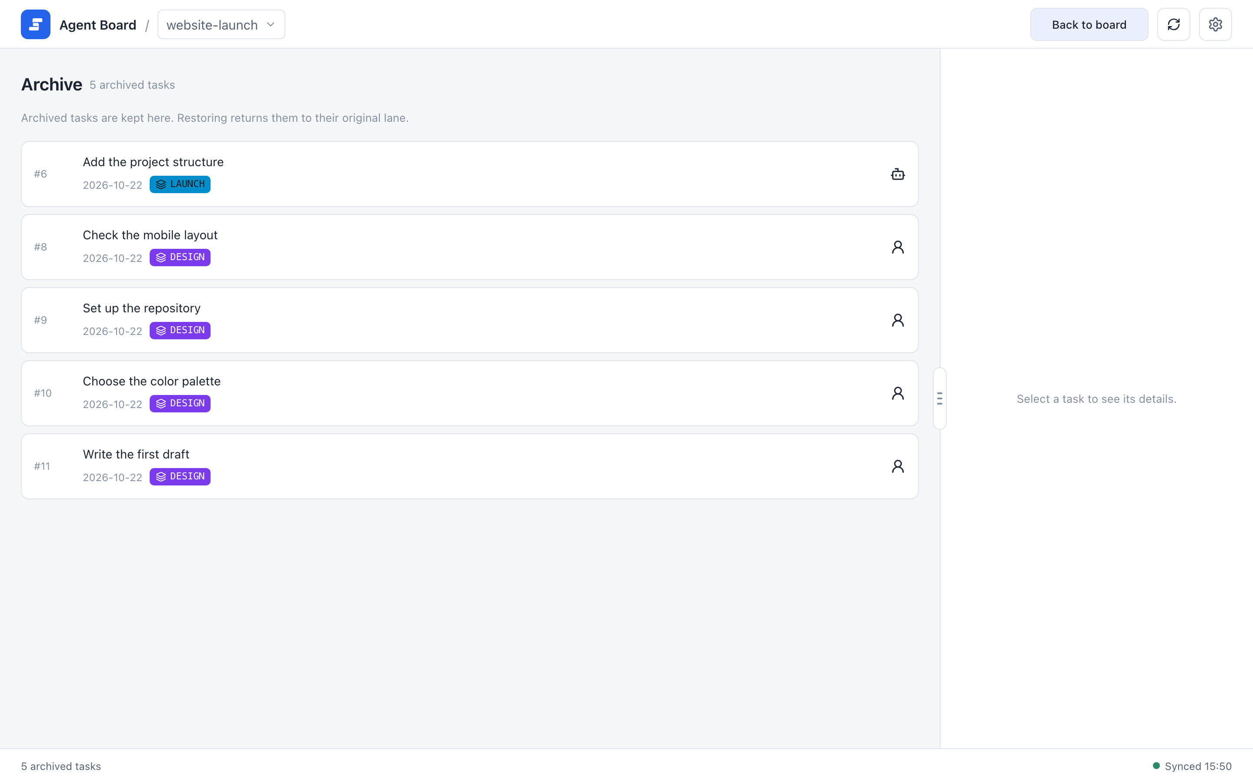Click the LAUNCH tag on task #6
Screen dimensions: 1253x783
pos(180,184)
